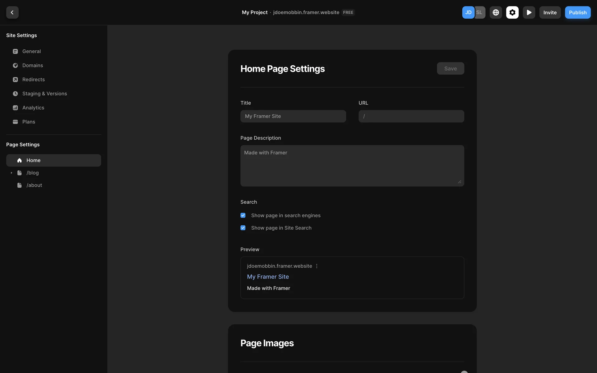Image resolution: width=597 pixels, height=373 pixels.
Task: Open the three-dot menu in the search preview
Action: [317, 266]
